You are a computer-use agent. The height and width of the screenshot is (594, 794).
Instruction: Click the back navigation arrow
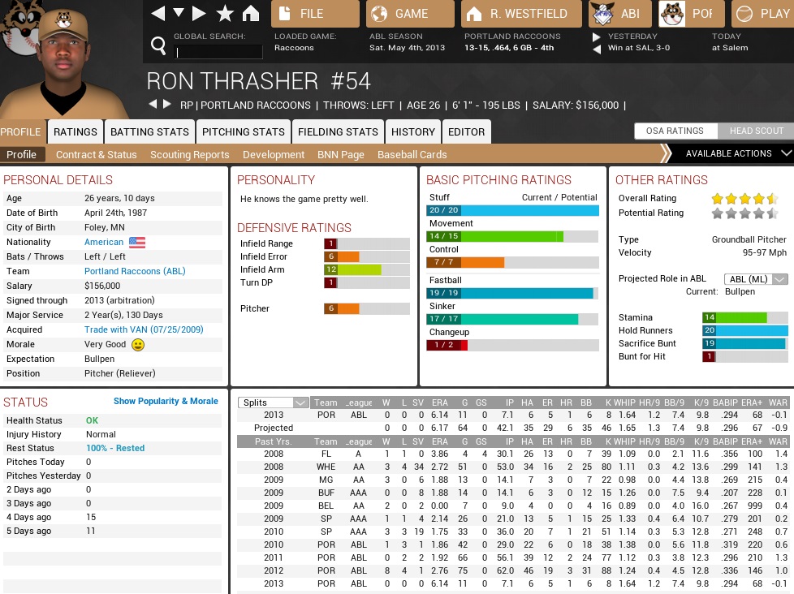pos(158,14)
